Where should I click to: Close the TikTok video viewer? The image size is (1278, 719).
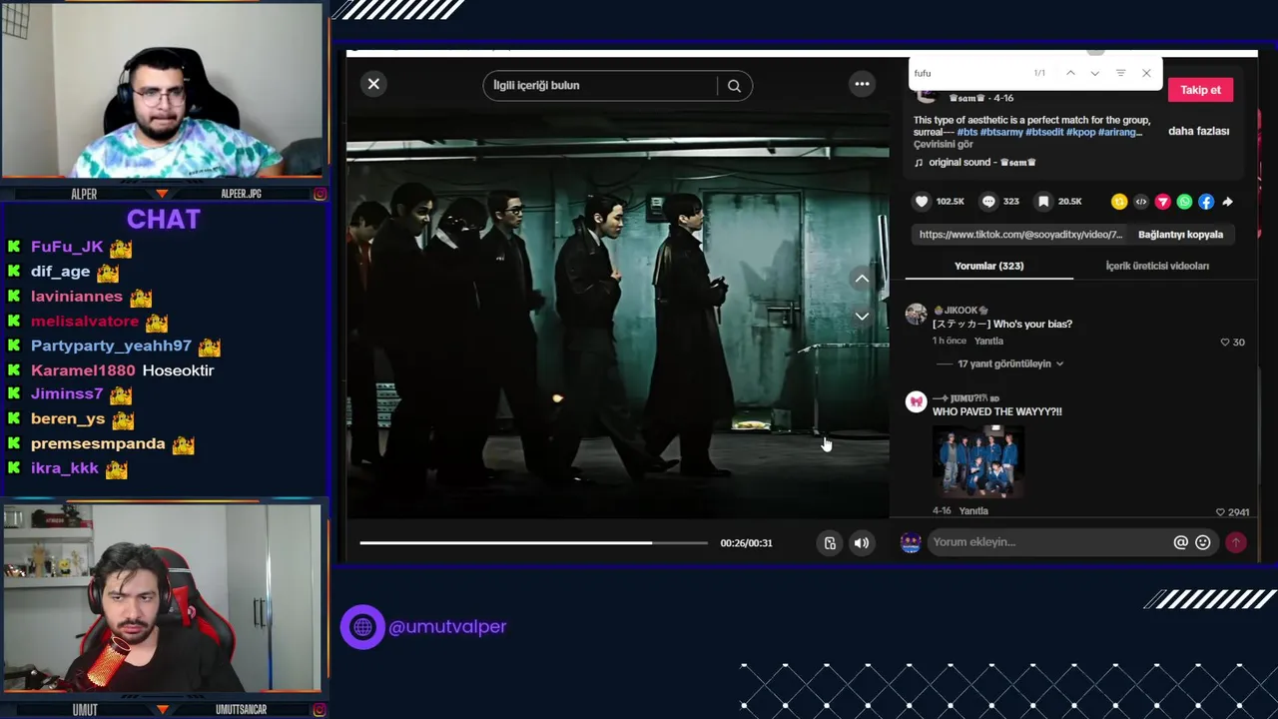coord(373,84)
